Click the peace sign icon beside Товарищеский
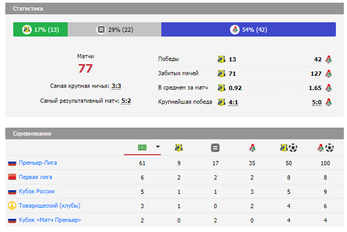This screenshot has height=232, width=347. [12, 206]
